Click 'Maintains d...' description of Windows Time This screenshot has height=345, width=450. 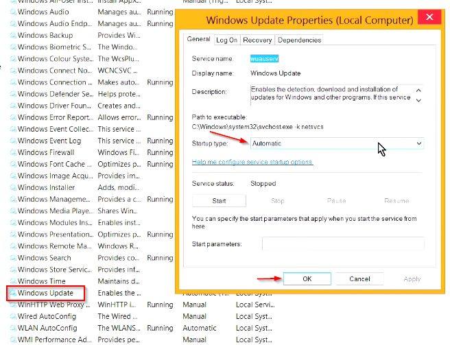pyautogui.click(x=119, y=282)
